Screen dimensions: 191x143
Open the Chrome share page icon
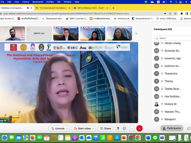tap(170, 13)
